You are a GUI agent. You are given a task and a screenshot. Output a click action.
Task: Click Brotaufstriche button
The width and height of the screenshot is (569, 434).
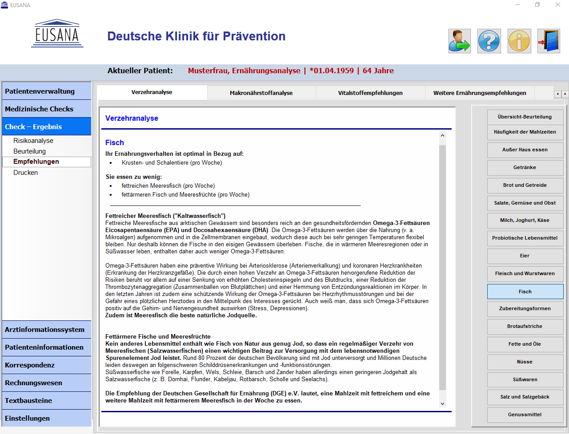pos(525,326)
